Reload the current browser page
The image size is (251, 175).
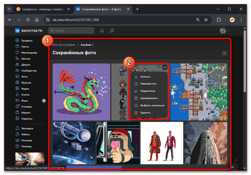28,20
